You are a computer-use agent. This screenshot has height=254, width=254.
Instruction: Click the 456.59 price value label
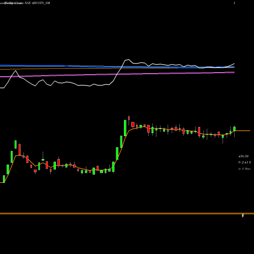tap(243, 156)
